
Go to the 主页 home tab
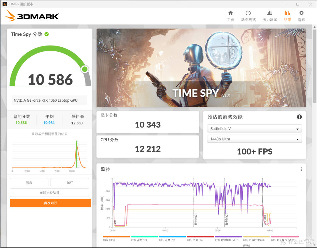pyautogui.click(x=230, y=16)
